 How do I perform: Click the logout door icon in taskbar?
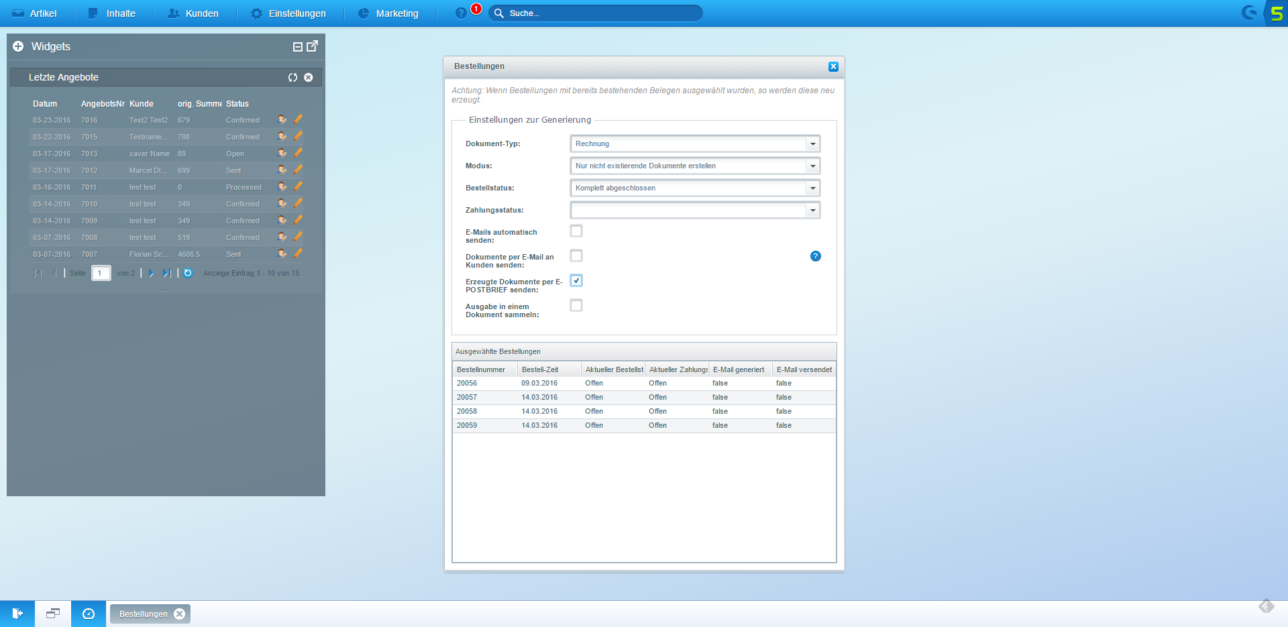click(x=17, y=614)
